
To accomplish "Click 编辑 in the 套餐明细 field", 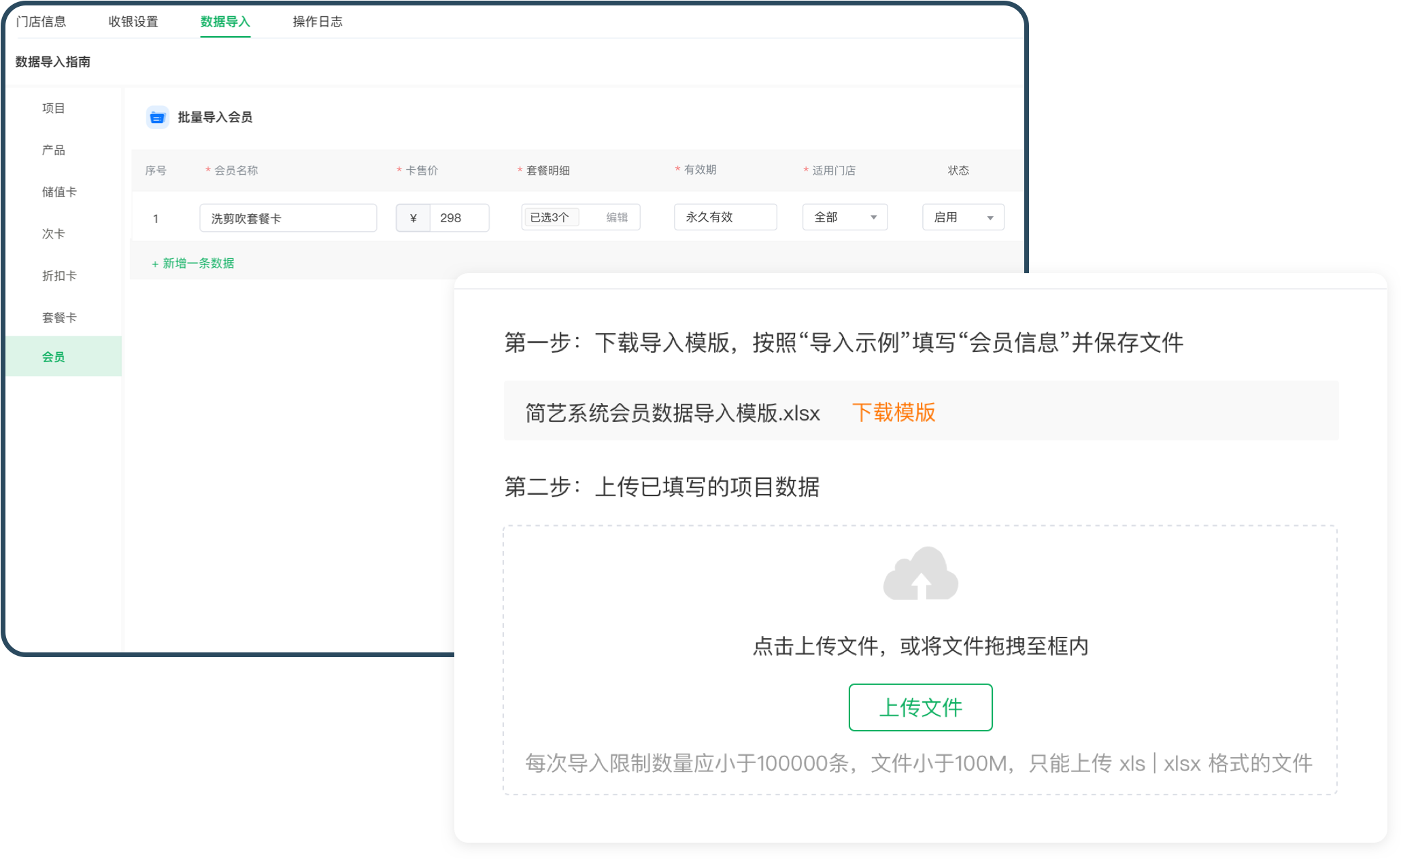I will point(617,217).
